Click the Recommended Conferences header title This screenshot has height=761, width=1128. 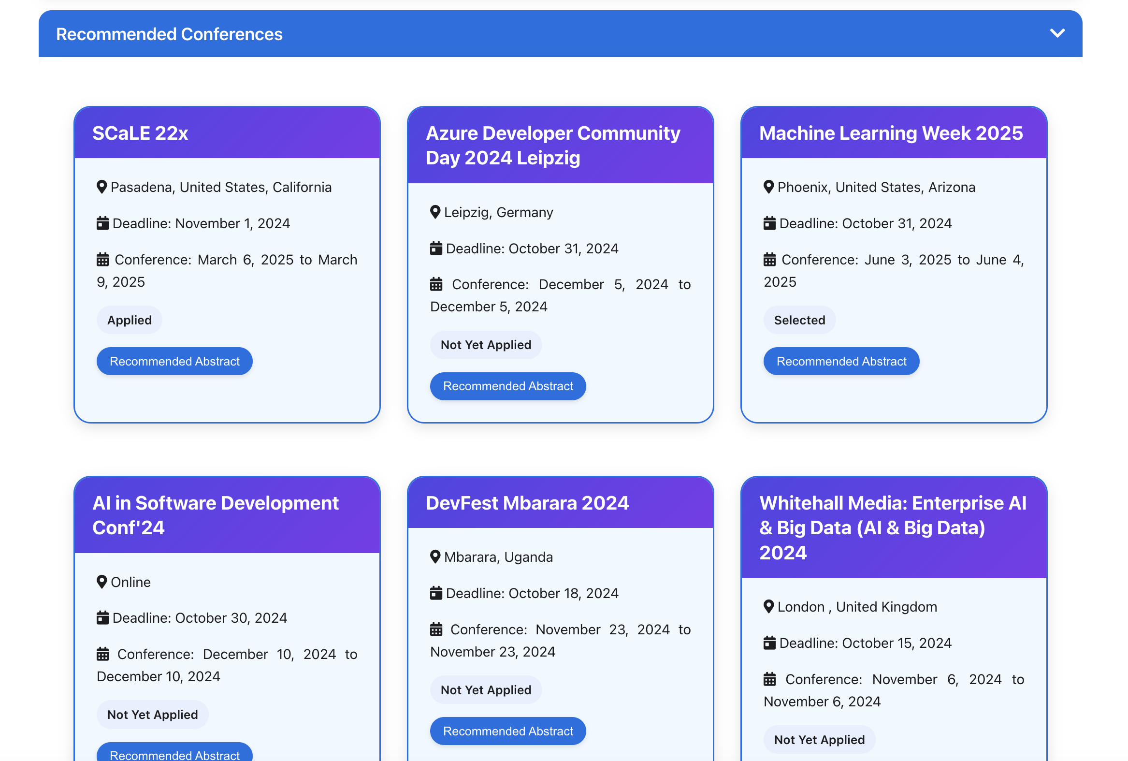(x=169, y=34)
